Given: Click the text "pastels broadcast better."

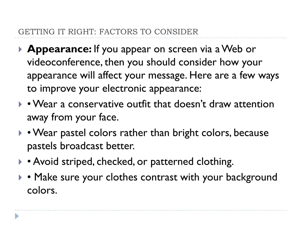Looking at the screenshot, I should point(81,146).
